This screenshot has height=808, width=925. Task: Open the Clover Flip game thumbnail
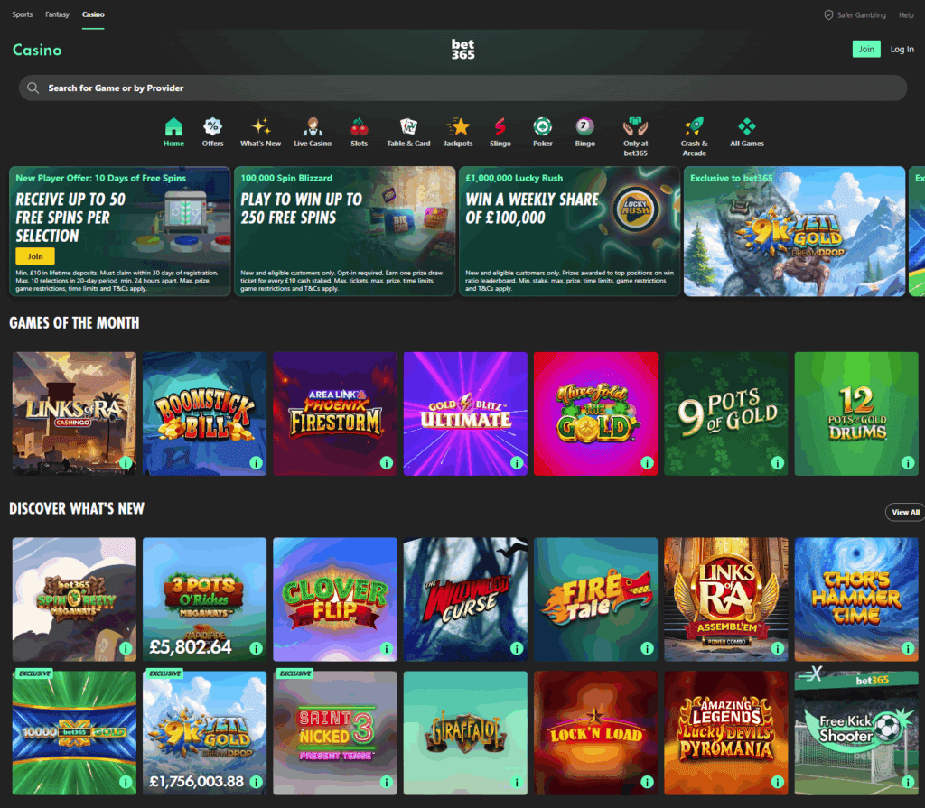(x=335, y=599)
